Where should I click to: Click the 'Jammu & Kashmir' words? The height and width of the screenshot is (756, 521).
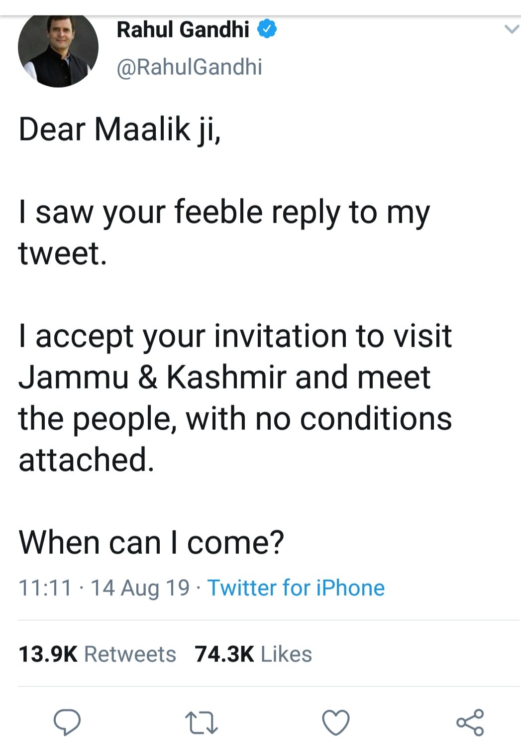(x=153, y=377)
